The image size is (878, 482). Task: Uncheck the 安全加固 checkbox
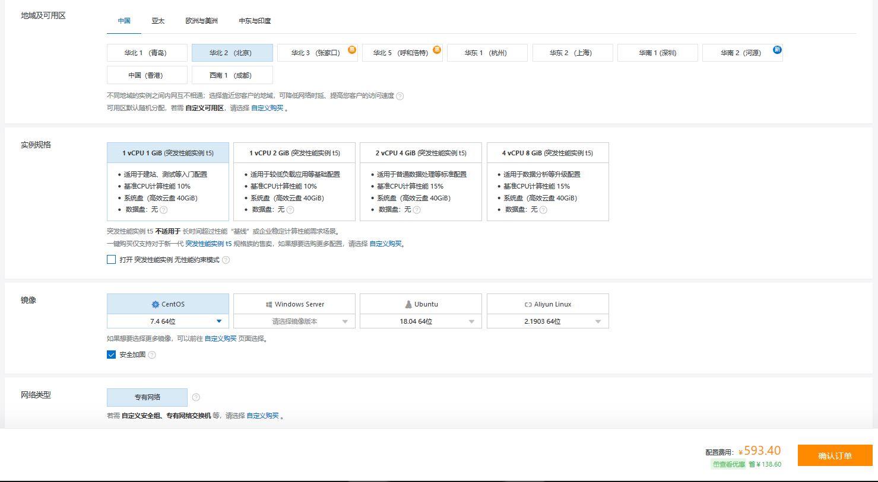tap(111, 354)
